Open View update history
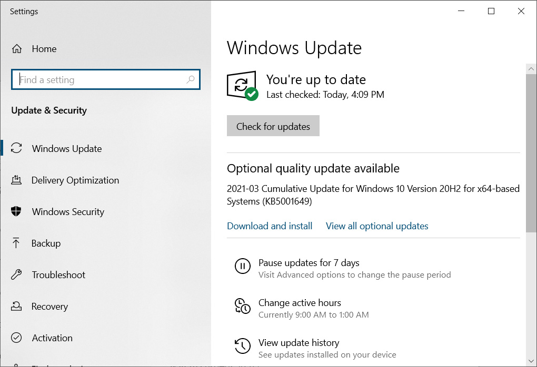This screenshot has height=367, width=537. [299, 343]
